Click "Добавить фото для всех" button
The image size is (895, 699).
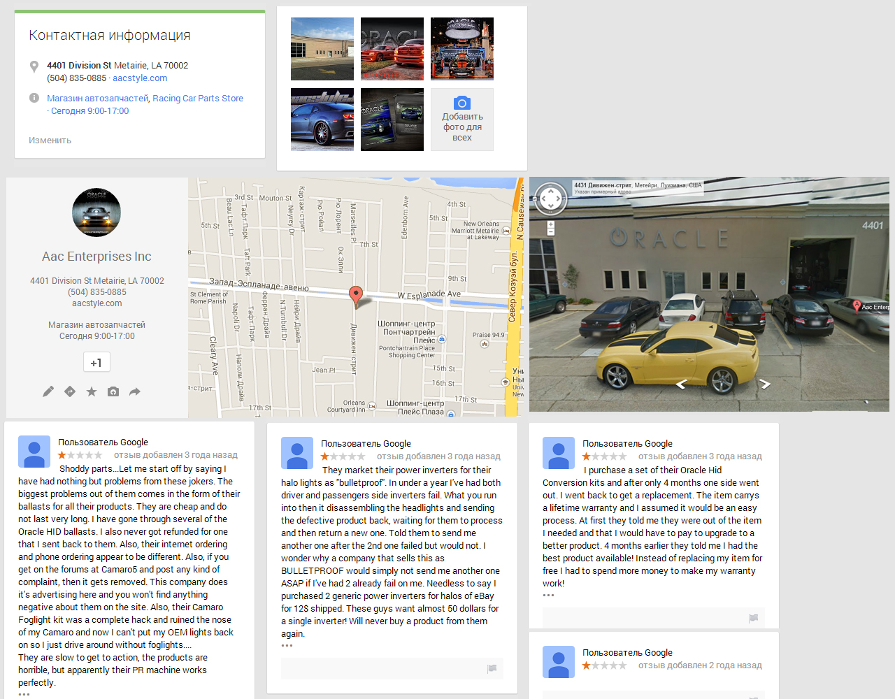click(x=462, y=120)
